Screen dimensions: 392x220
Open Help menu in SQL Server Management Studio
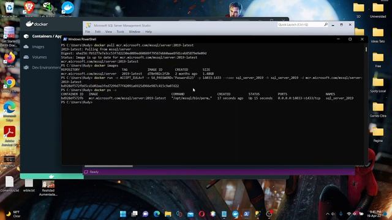coord(148,32)
